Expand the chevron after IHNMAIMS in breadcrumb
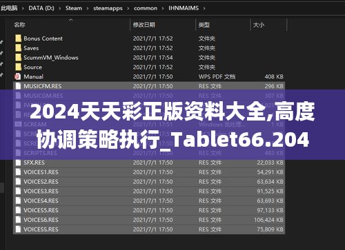The height and width of the screenshot is (250, 345). pyautogui.click(x=204, y=8)
